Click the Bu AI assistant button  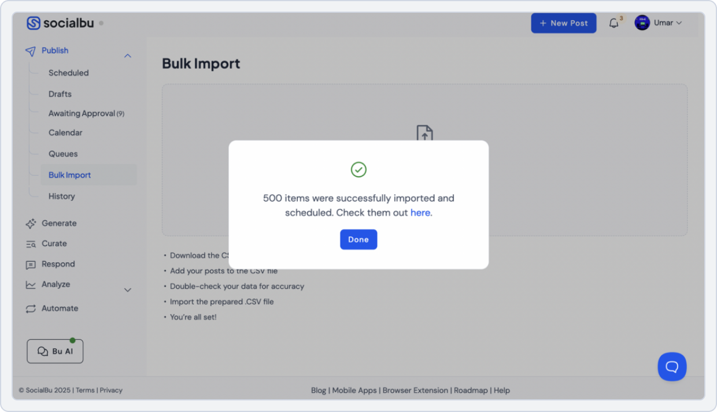click(x=54, y=351)
